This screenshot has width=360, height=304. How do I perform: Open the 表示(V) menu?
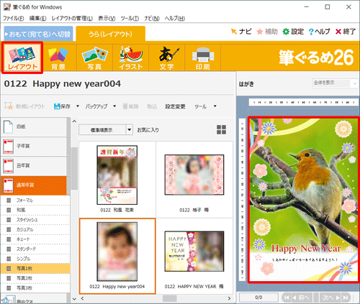coord(107,18)
